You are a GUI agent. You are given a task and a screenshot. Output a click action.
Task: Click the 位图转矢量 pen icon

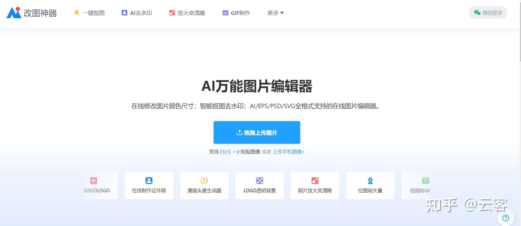(370, 181)
